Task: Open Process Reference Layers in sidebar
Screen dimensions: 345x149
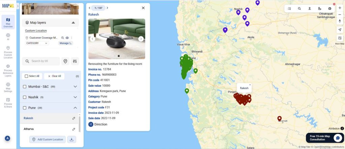Action: pyautogui.click(x=8, y=71)
